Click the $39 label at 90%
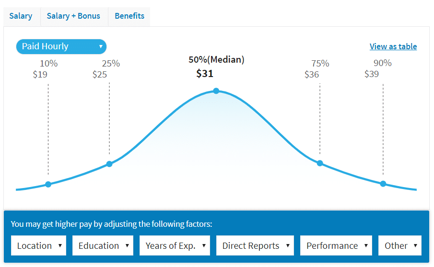 pyautogui.click(x=372, y=74)
